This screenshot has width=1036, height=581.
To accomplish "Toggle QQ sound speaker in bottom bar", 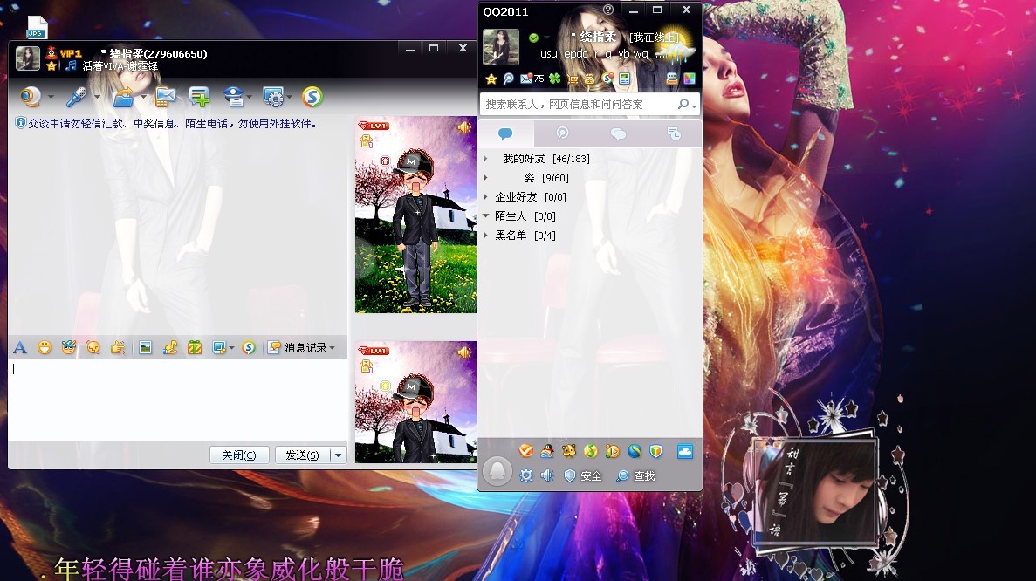I will pos(547,475).
